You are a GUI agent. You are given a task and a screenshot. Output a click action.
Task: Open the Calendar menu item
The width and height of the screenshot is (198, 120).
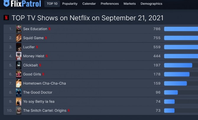[x=89, y=4]
